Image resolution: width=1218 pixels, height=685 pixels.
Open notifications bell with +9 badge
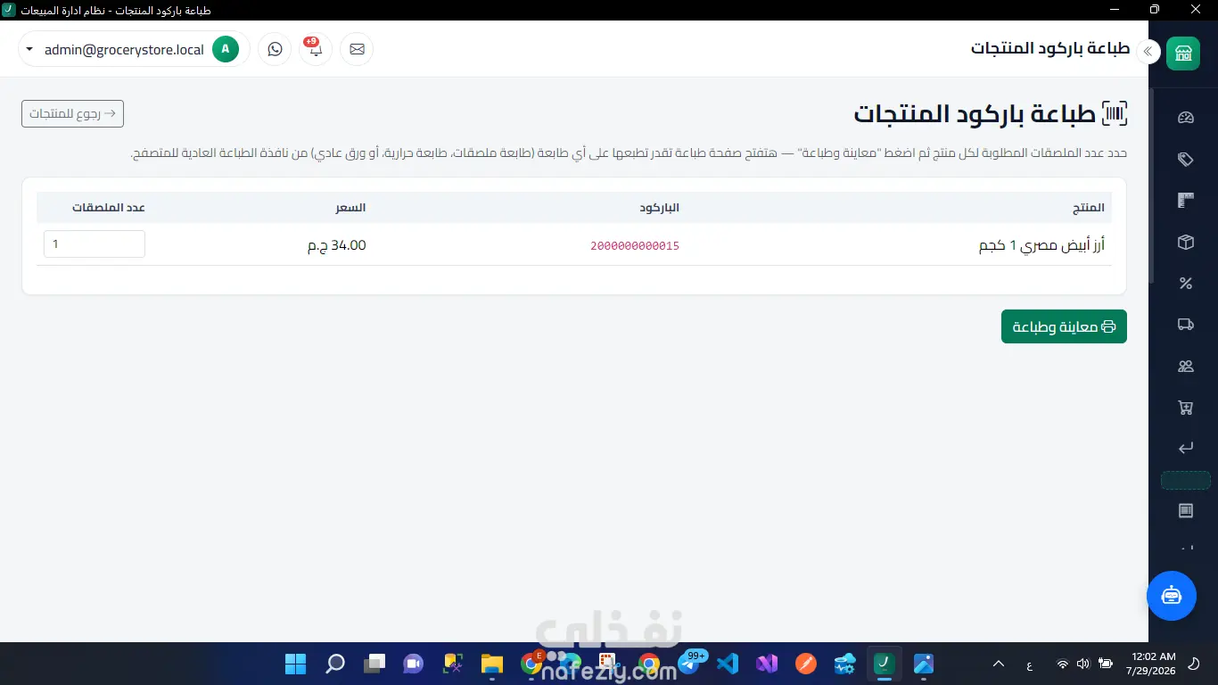316,49
